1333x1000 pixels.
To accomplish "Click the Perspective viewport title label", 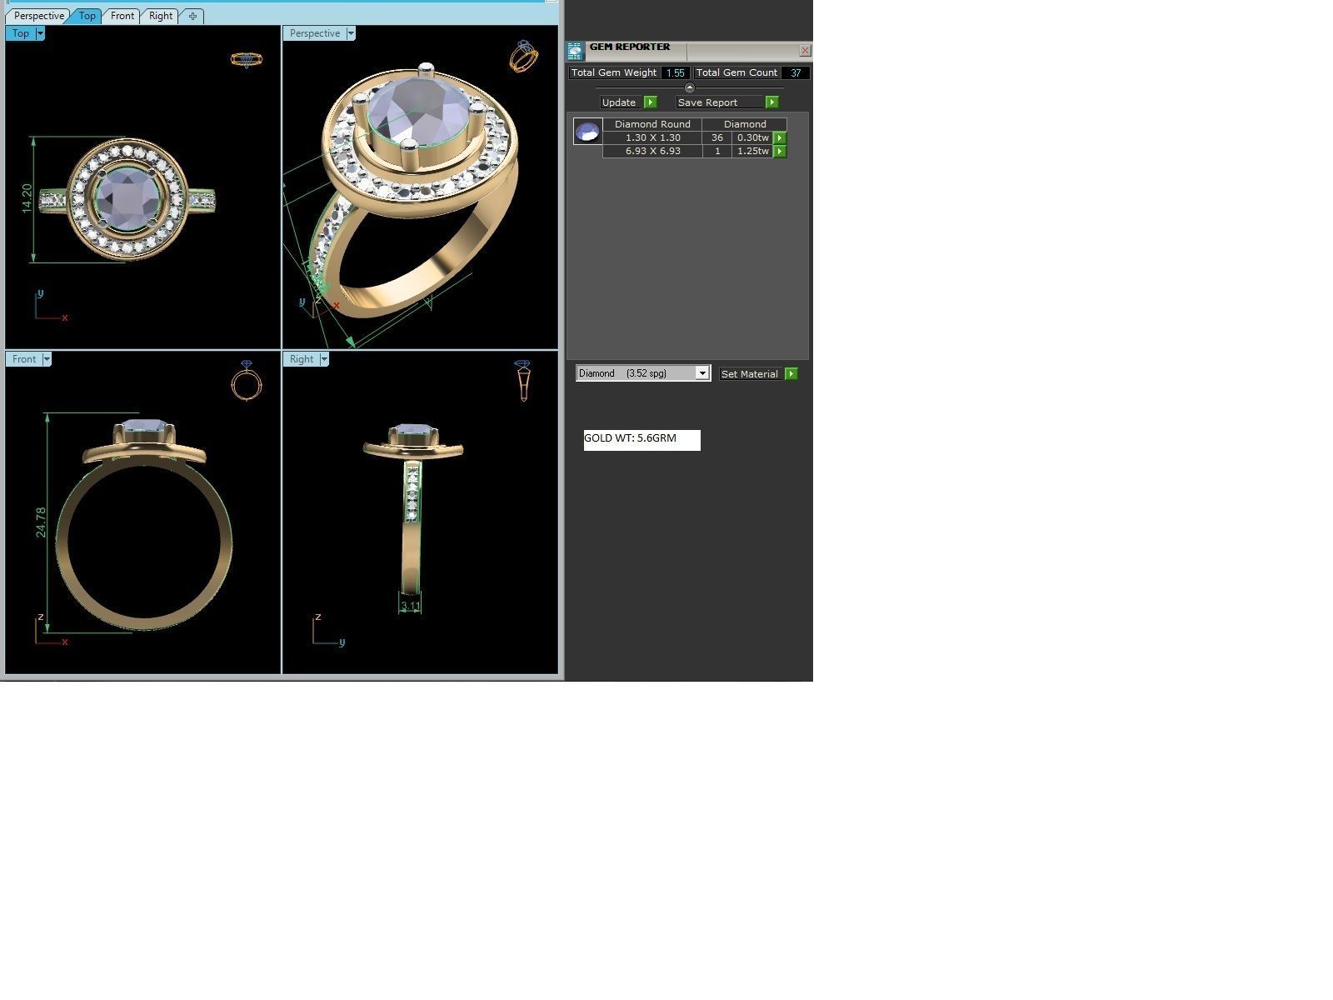I will click(x=315, y=33).
